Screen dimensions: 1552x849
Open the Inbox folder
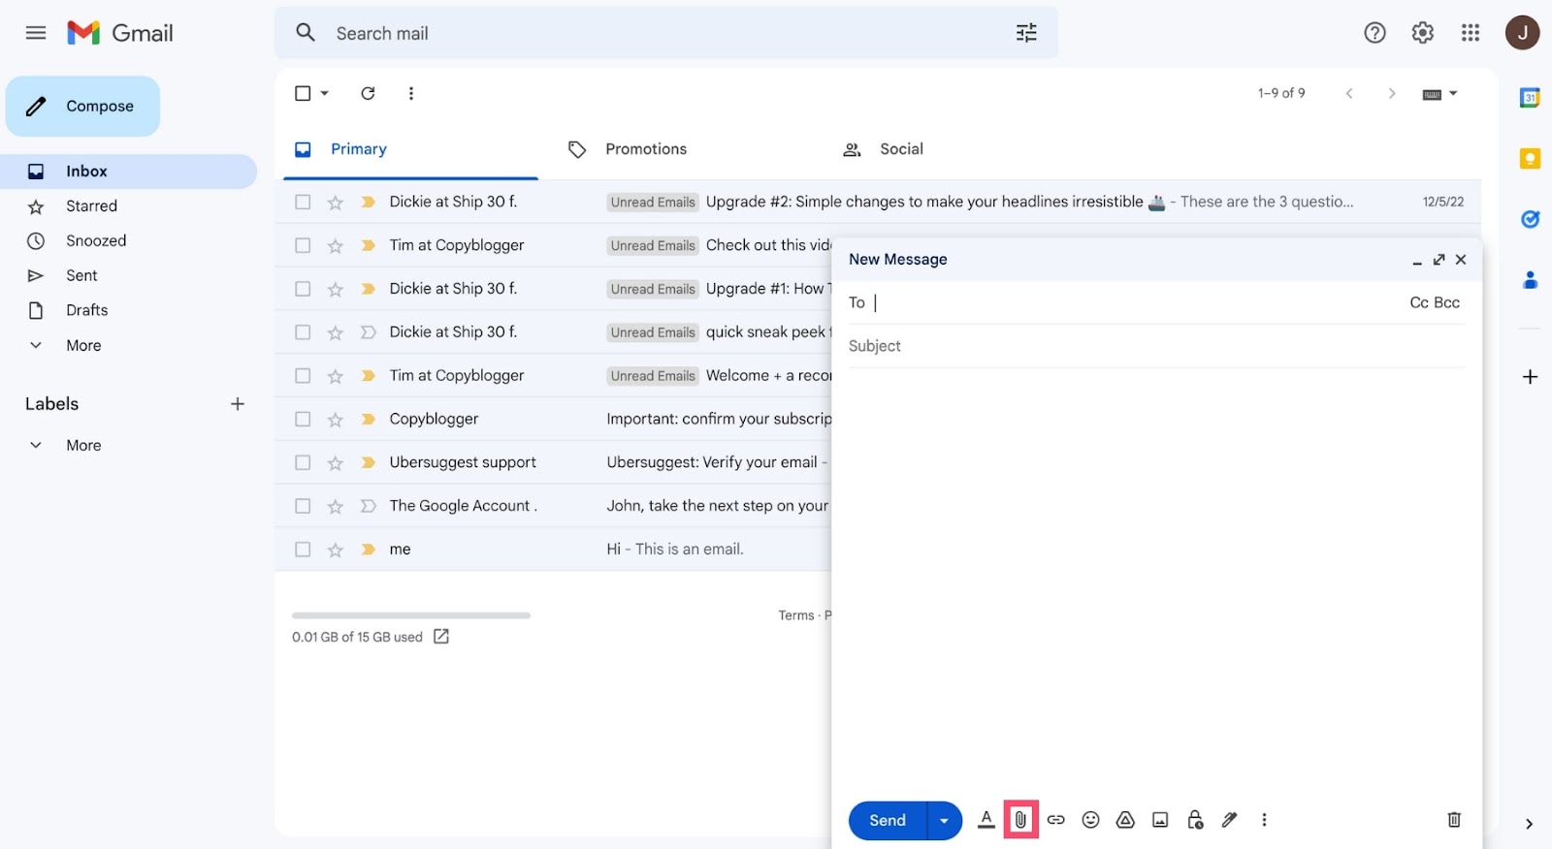(x=128, y=172)
